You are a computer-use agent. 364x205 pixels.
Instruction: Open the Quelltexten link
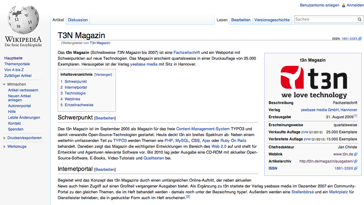154,158
